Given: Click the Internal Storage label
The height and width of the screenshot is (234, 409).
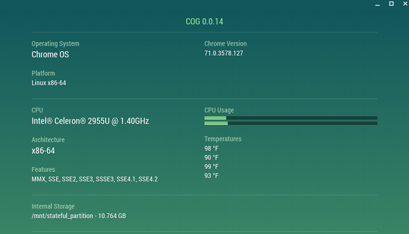Looking at the screenshot, I should (x=53, y=207).
